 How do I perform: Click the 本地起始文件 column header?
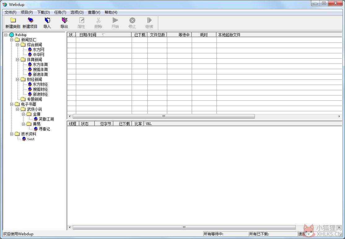(x=279, y=35)
